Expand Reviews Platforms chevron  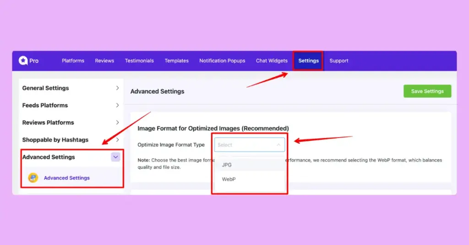coord(117,122)
